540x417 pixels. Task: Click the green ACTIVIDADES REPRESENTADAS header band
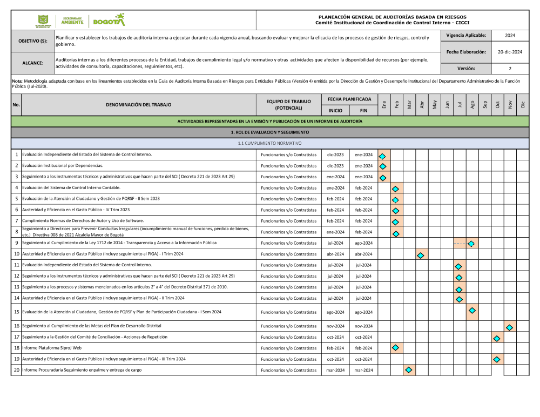270,122
